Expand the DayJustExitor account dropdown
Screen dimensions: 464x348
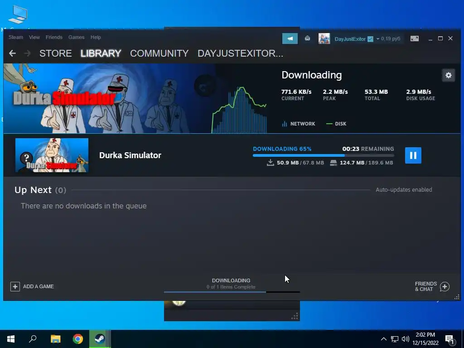tap(377, 39)
